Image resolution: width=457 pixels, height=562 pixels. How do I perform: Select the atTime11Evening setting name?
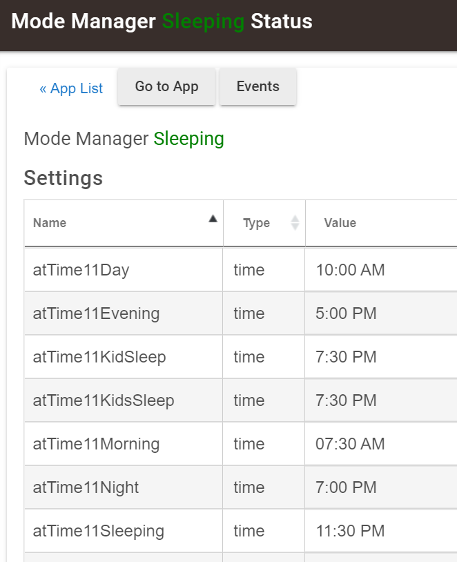coord(96,313)
